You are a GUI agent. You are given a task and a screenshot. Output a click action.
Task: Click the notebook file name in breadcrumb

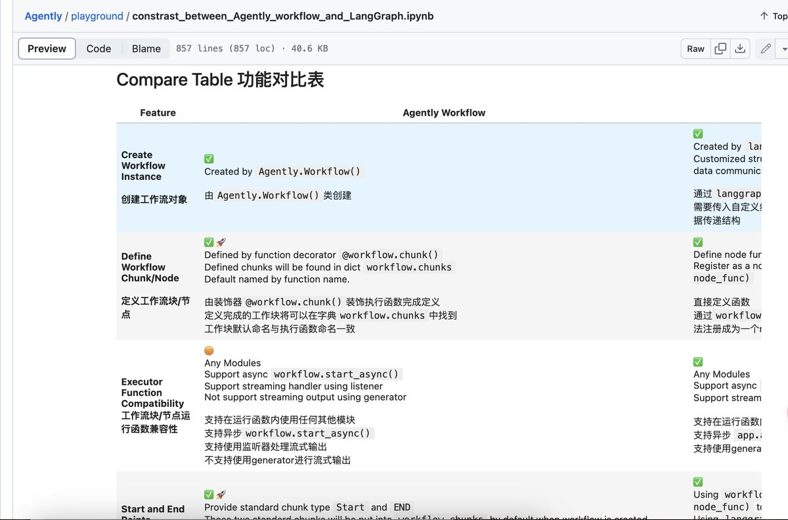(282, 16)
